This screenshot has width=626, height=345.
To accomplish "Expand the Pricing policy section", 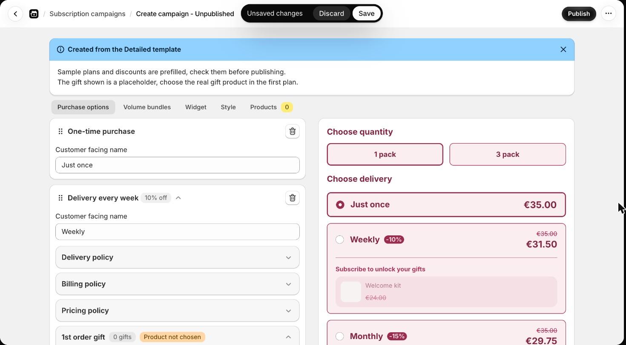I will tap(178, 311).
